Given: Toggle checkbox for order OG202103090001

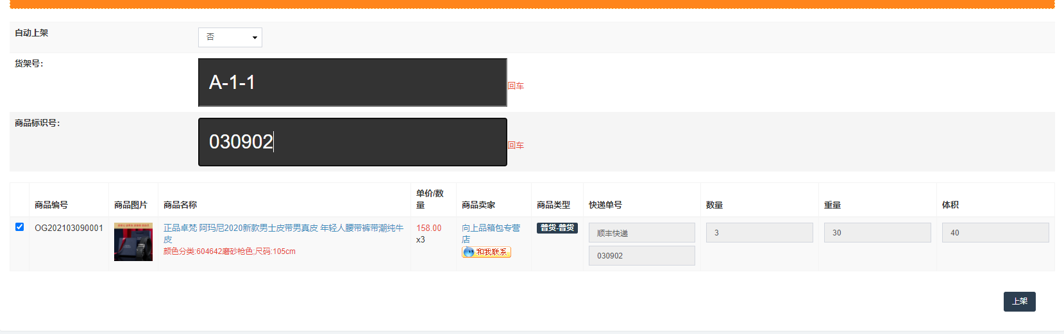Looking at the screenshot, I should pyautogui.click(x=19, y=227).
